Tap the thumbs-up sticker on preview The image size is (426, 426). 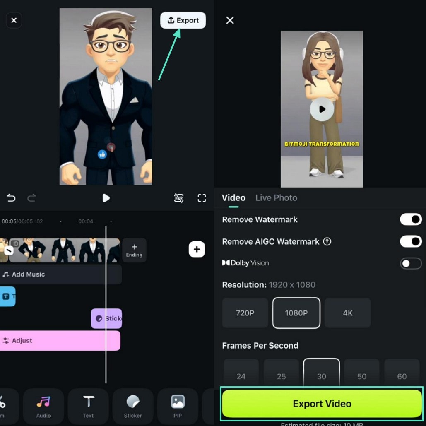(102, 154)
